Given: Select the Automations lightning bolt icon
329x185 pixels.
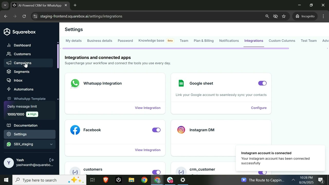Looking at the screenshot, I should (x=9, y=89).
